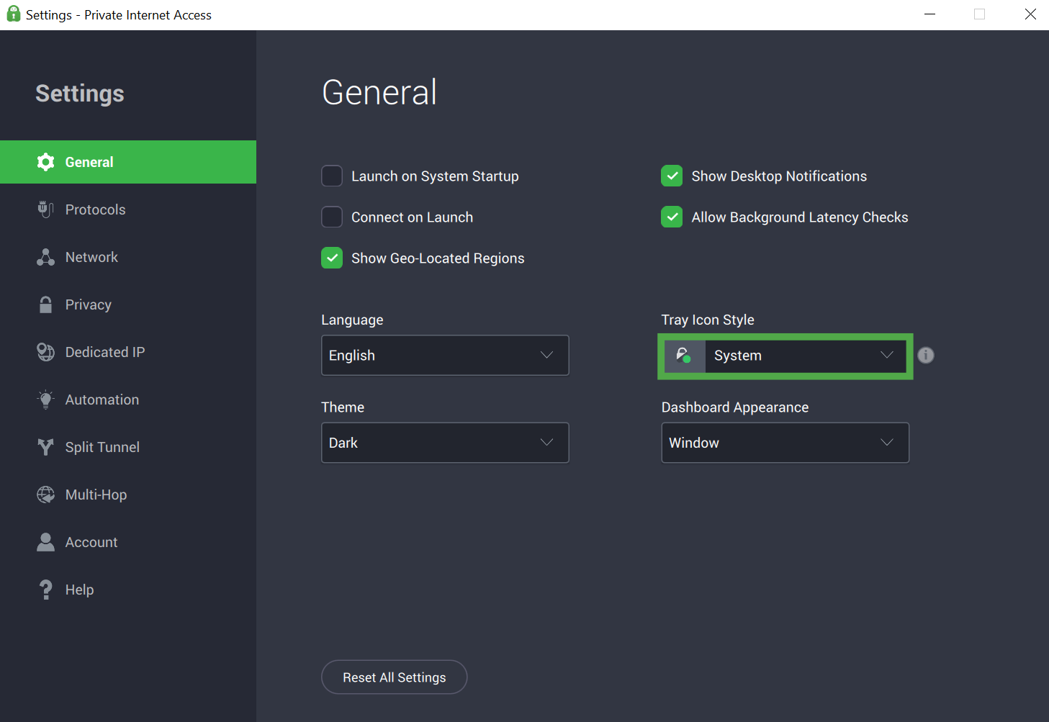Click the Multi-Hop globe icon
The height and width of the screenshot is (722, 1049).
(x=45, y=495)
